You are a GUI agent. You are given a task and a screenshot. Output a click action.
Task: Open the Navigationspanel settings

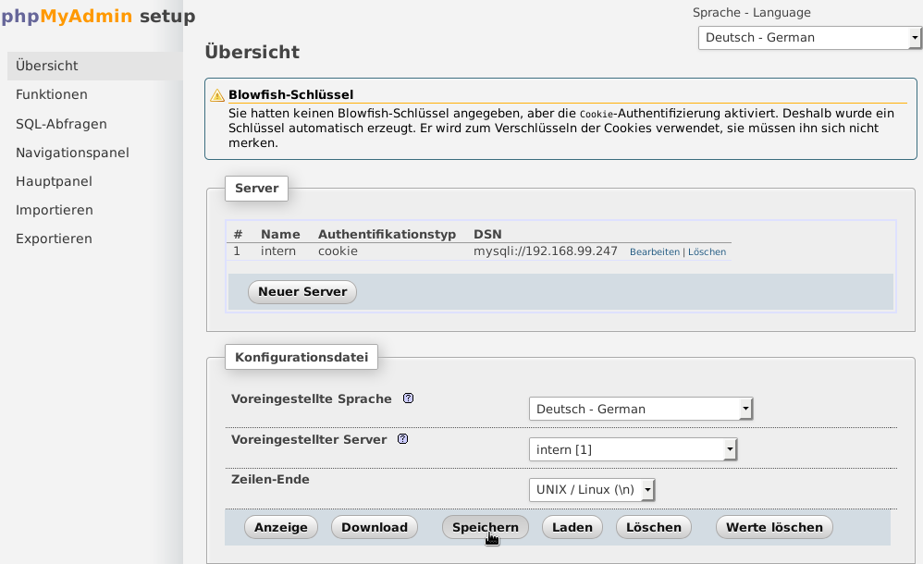tap(72, 153)
